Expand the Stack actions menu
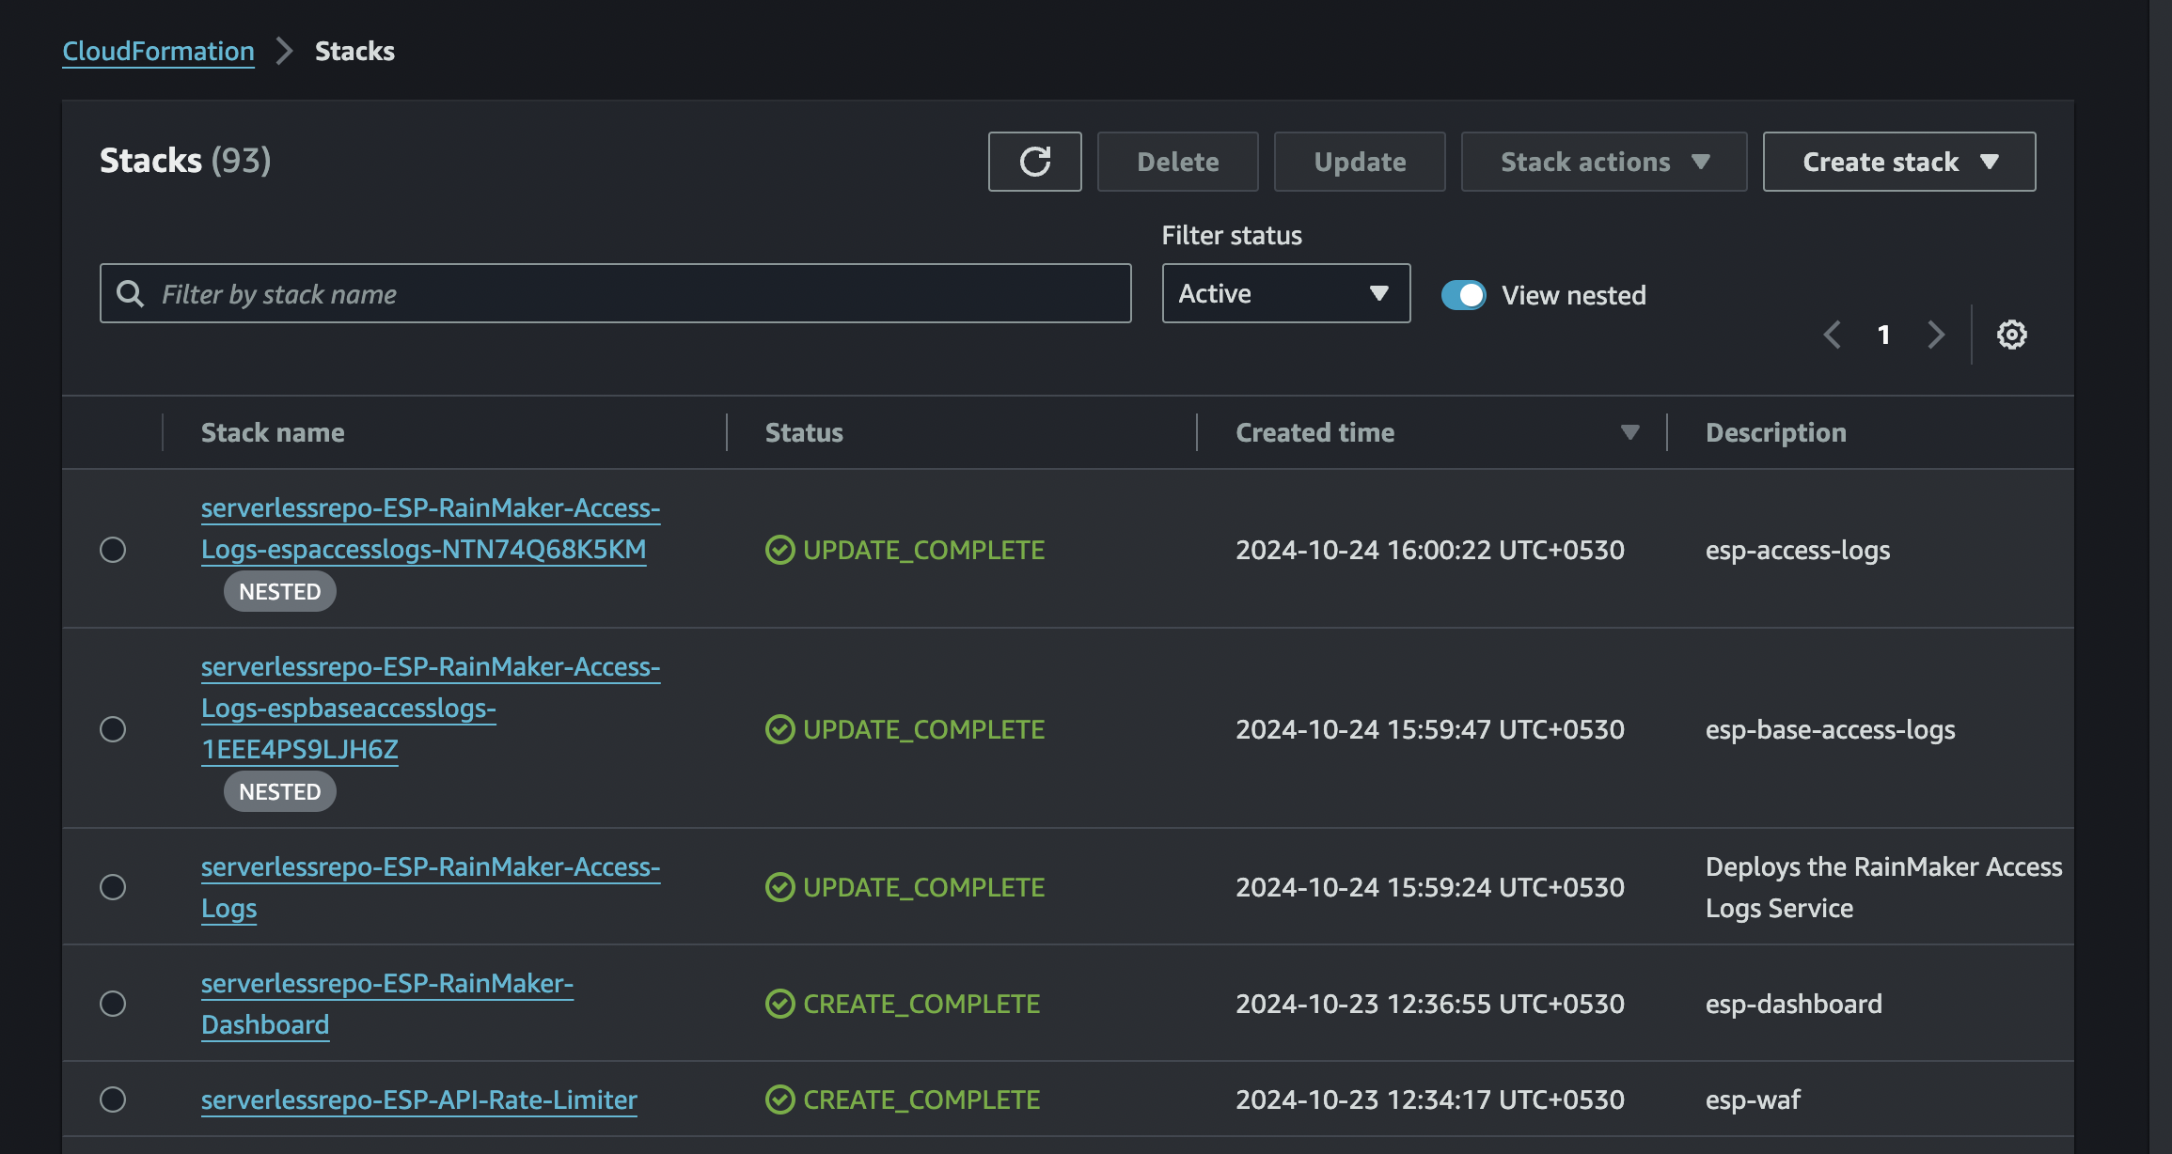The height and width of the screenshot is (1154, 2172). pos(1603,162)
